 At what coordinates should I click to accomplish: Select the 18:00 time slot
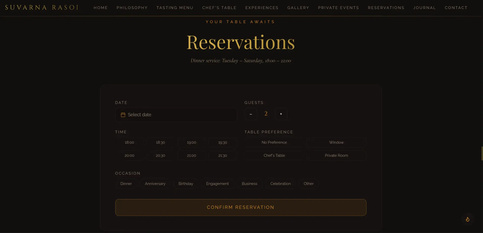pos(129,142)
